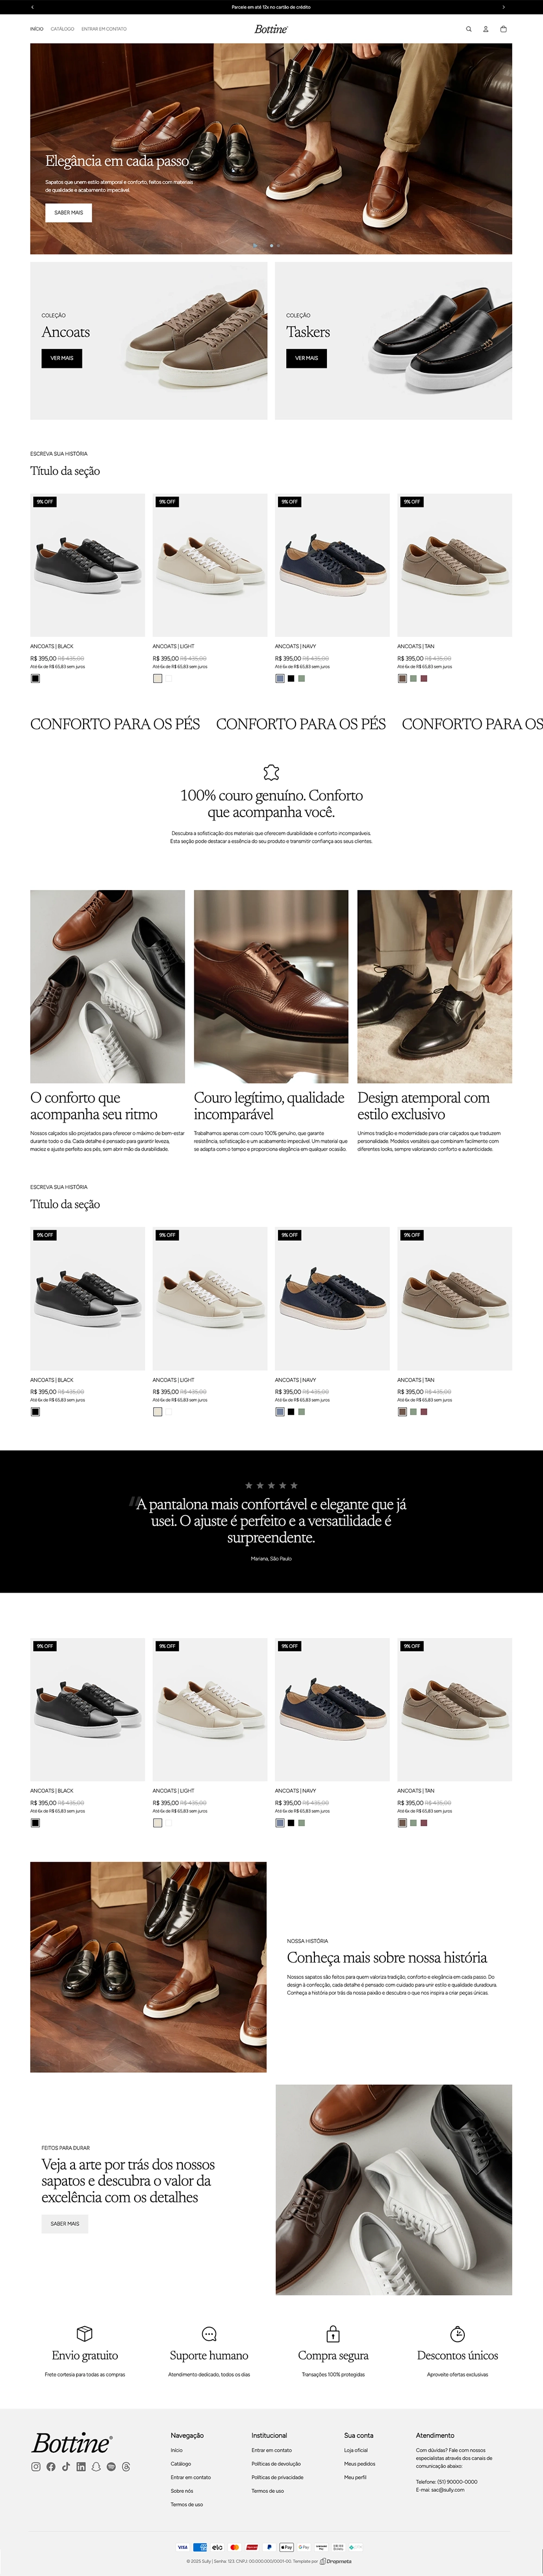
Task: Open the shopping bag cart icon
Action: [x=503, y=29]
